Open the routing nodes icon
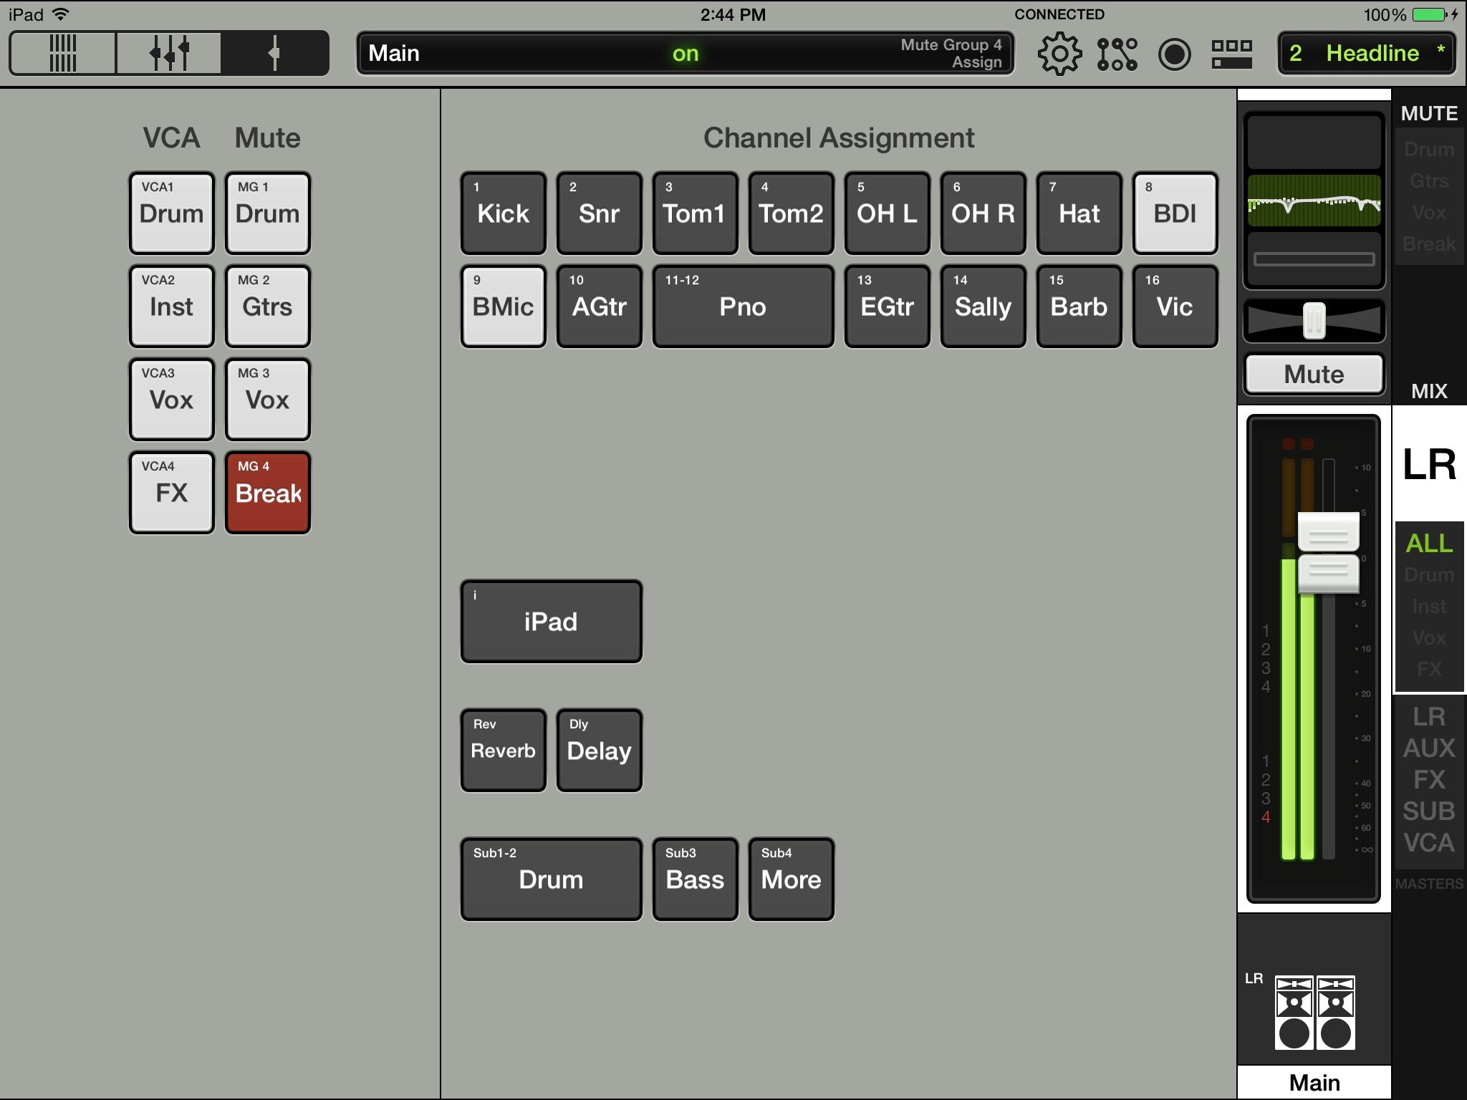 (x=1117, y=54)
